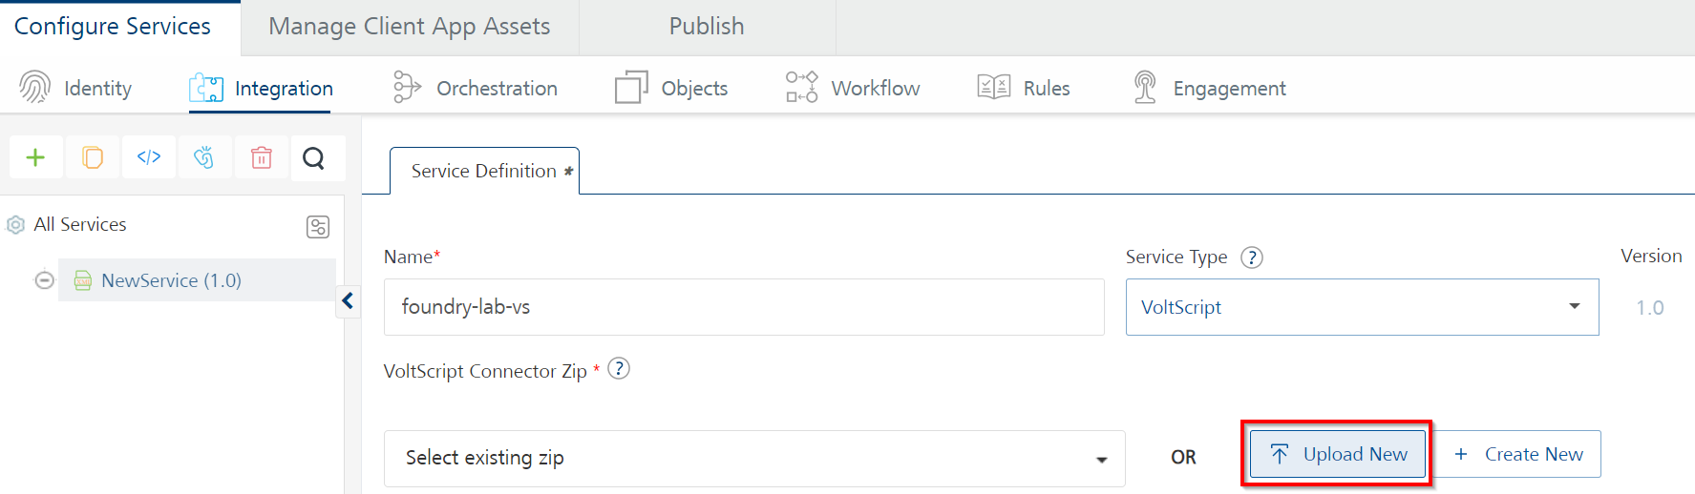
Task: Click the red trash delete icon
Action: click(x=262, y=157)
